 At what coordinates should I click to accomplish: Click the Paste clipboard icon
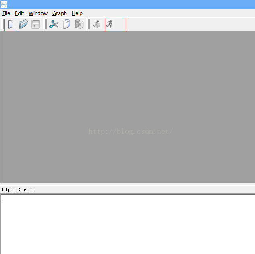[x=79, y=24]
